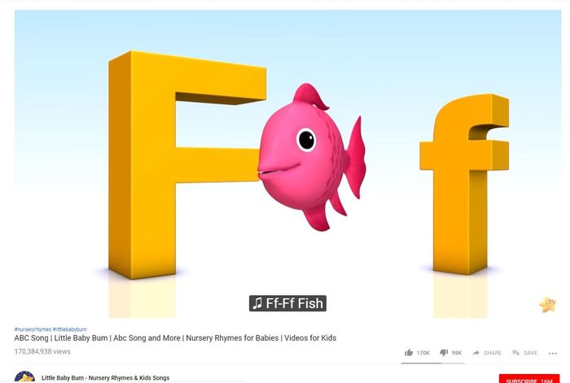Screen dimensions: 570x383
Task: Open the #littlebabybum hashtag link
Action: pos(70,329)
